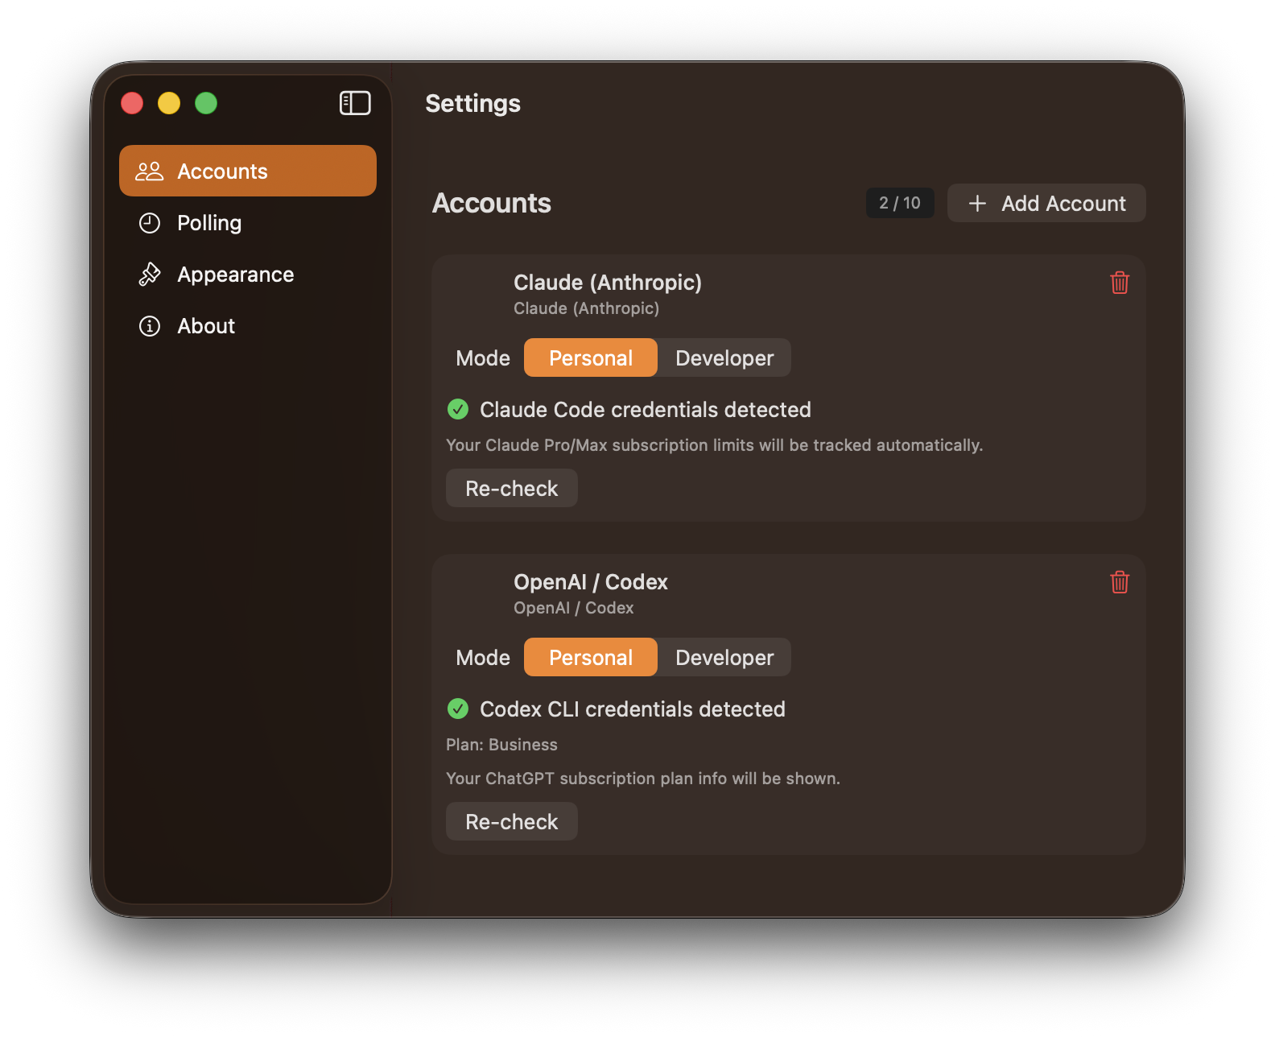This screenshot has width=1275, height=1037.
Task: Open the Accounts settings section
Action: point(248,171)
